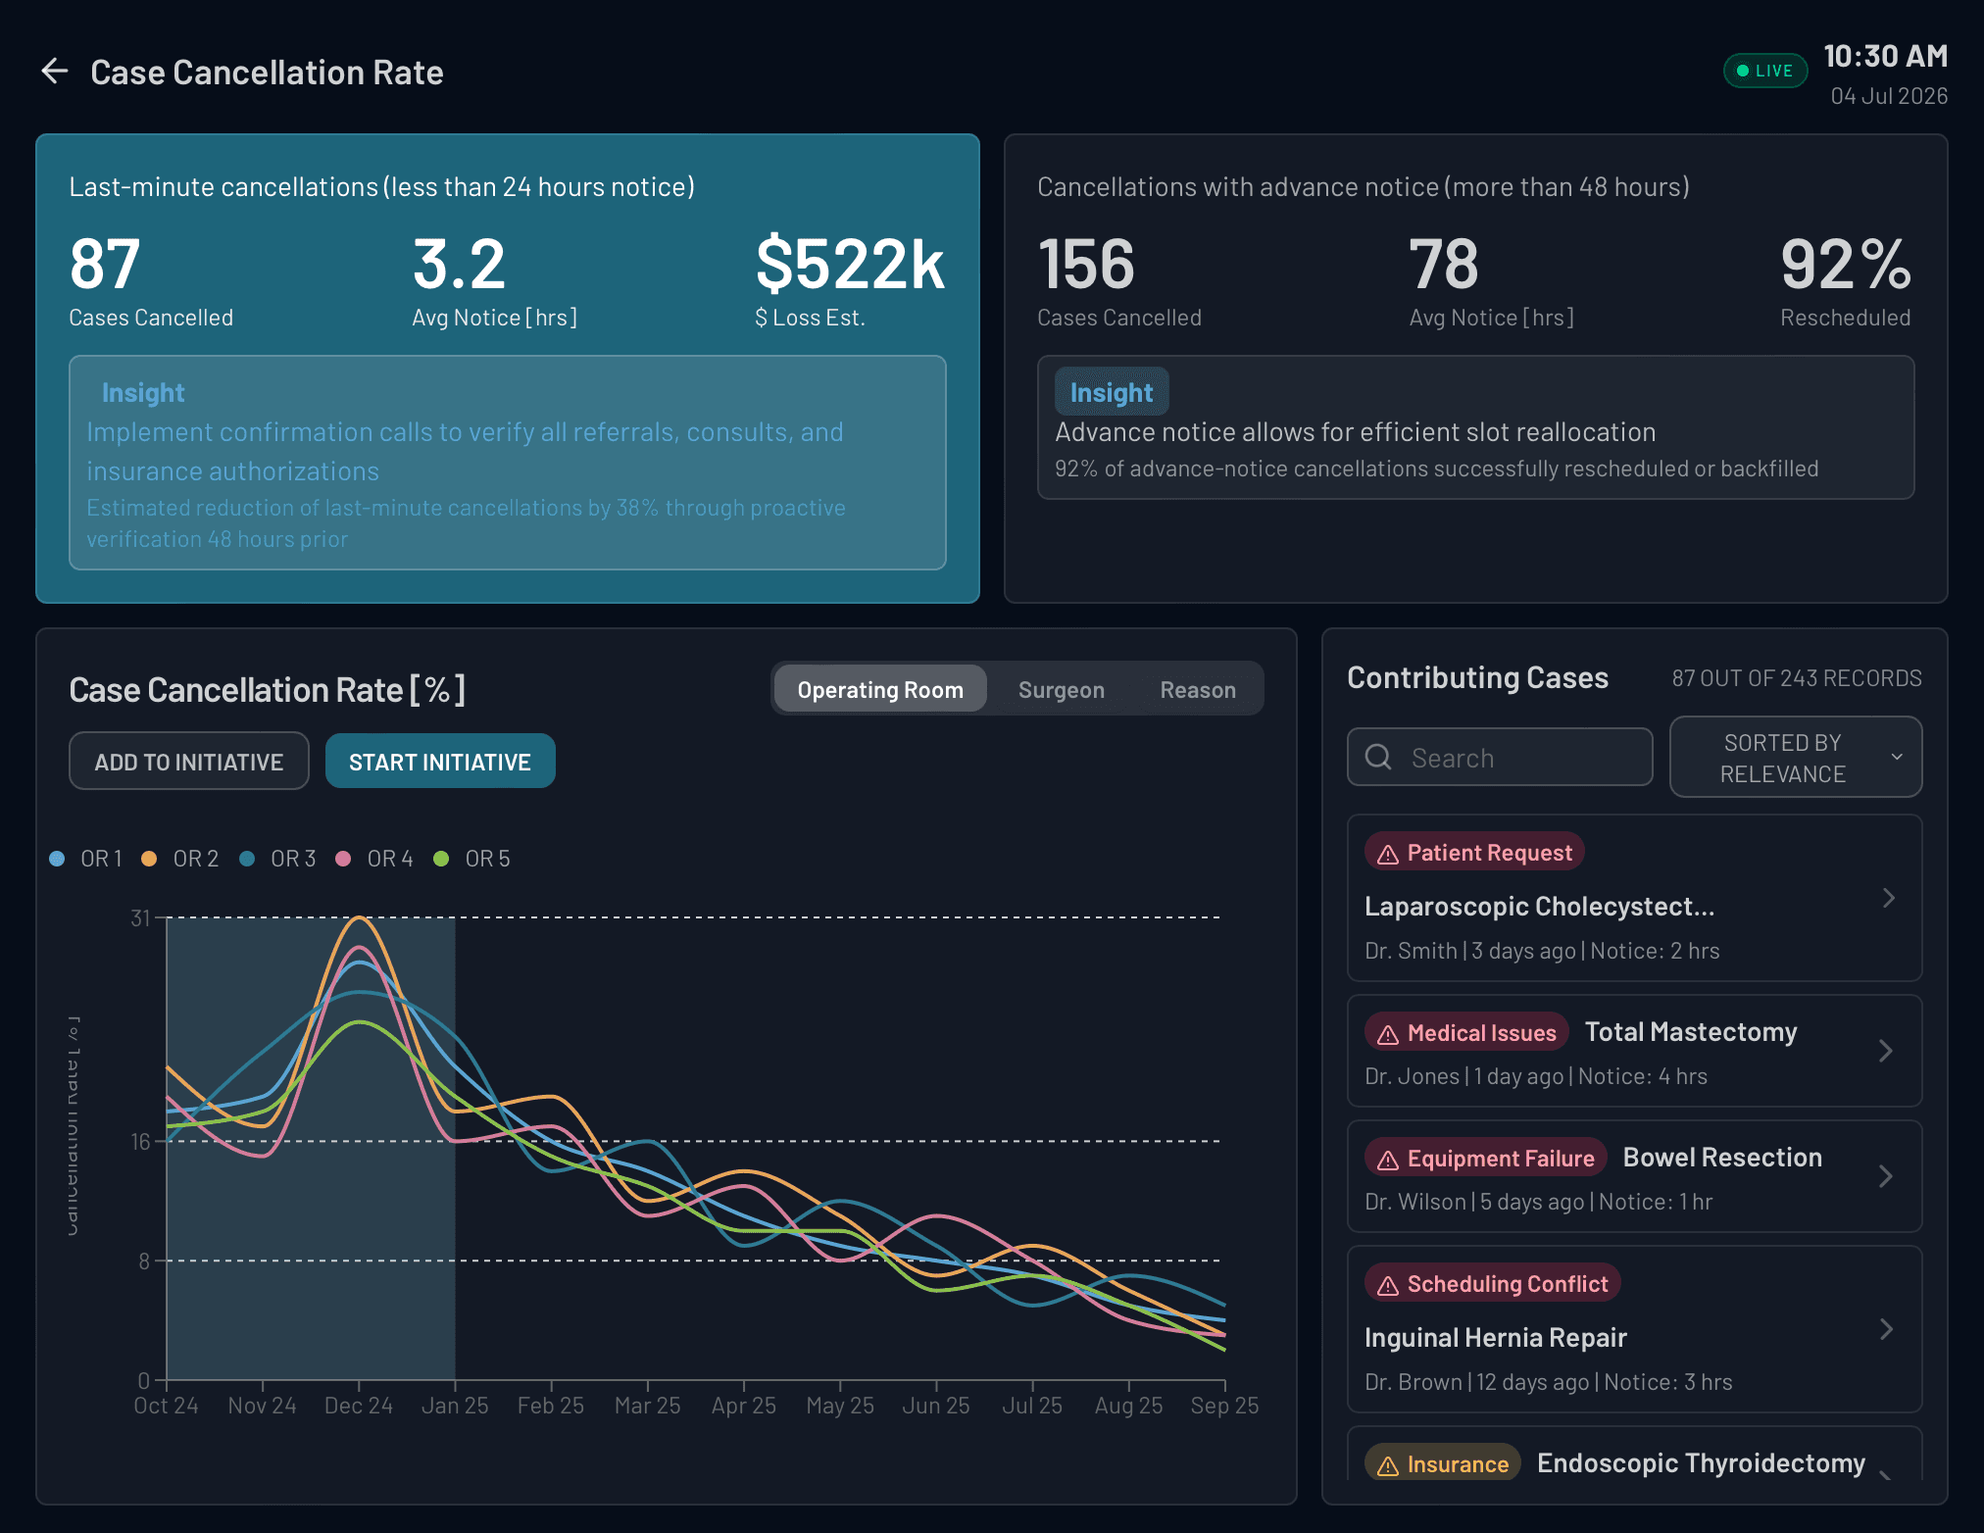Click the Equipment Failure warning icon

pos(1388,1160)
